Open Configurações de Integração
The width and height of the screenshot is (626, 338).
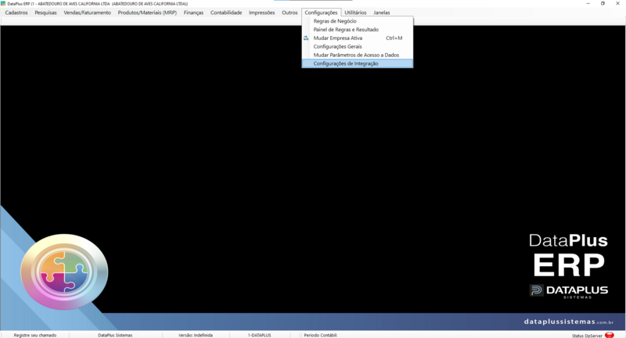tap(358, 63)
